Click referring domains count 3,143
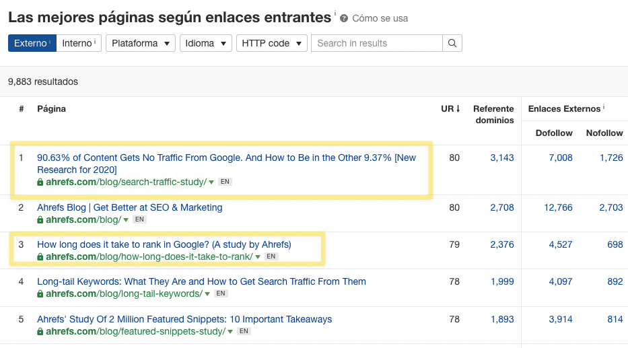 coord(502,158)
